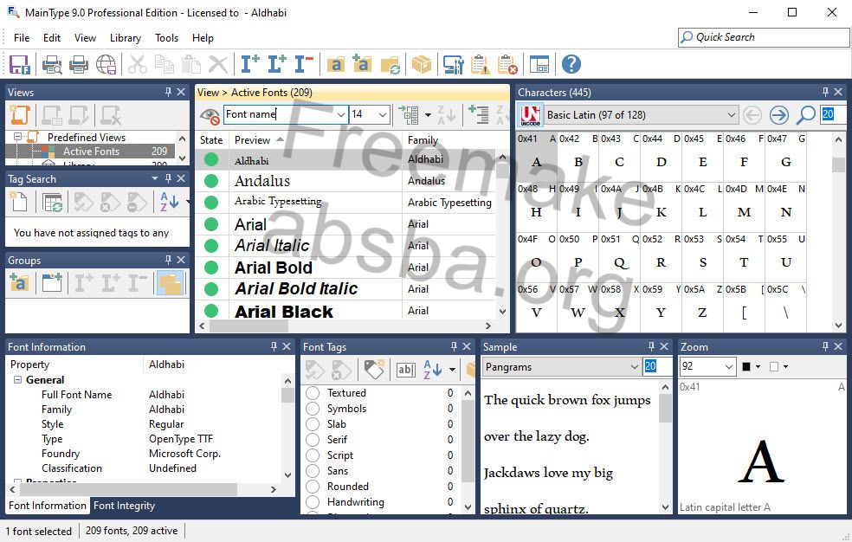Switch to the Font Integrity tab

[124, 506]
